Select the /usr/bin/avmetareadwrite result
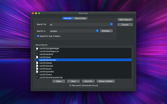Image resolution: width=167 pixels, height=104 pixels. (x=83, y=77)
